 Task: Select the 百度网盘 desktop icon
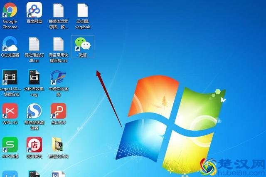34,10
